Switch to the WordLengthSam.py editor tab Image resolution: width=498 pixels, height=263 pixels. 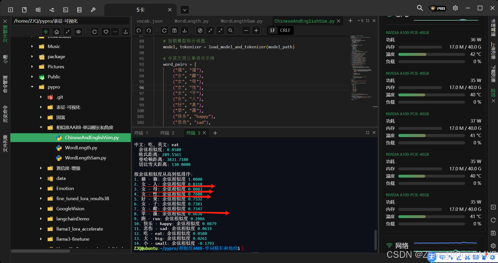tap(242, 21)
